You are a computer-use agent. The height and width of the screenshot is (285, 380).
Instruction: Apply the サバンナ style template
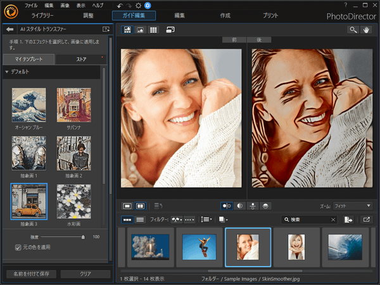click(74, 105)
